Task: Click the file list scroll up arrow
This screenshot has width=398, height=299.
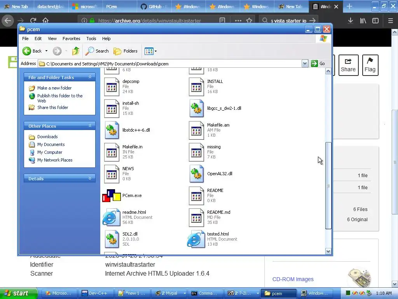Action: (328, 71)
